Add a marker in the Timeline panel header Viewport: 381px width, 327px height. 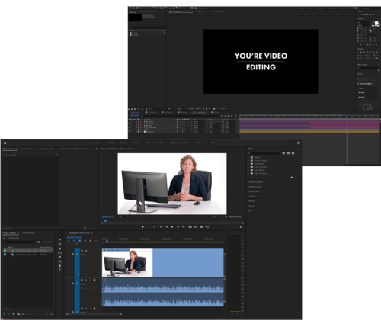[x=85, y=241]
